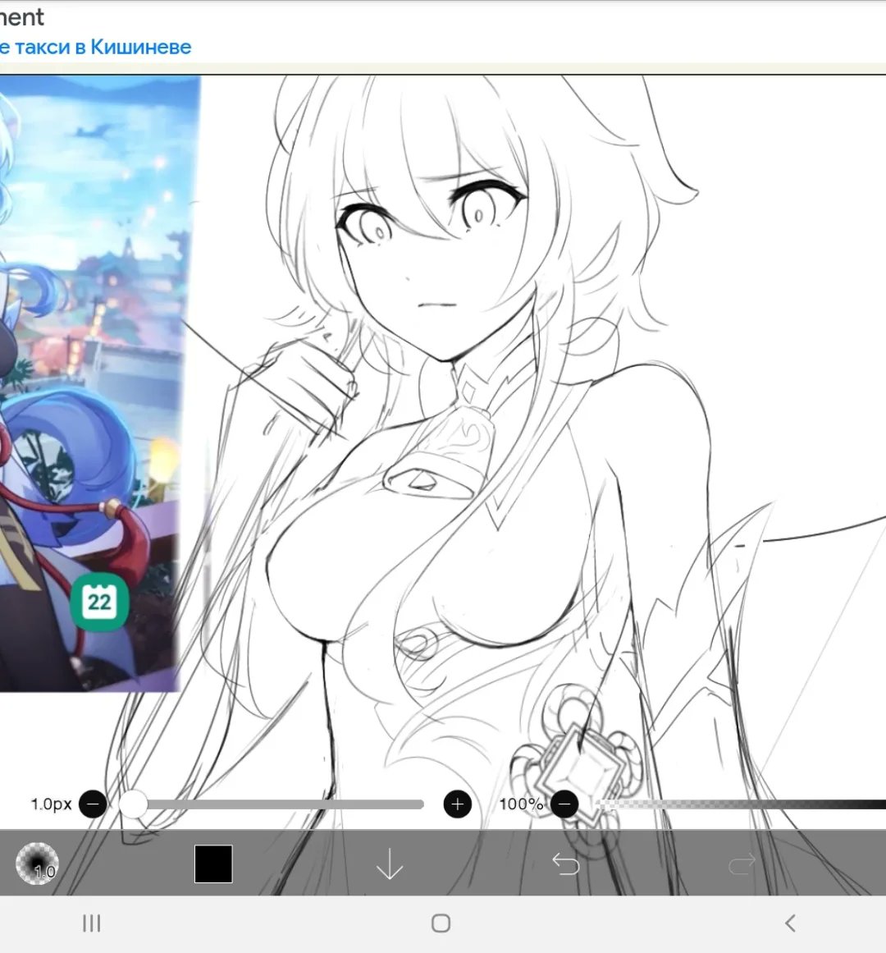Open the black color swatch
Image resolution: width=886 pixels, height=953 pixels.
213,864
